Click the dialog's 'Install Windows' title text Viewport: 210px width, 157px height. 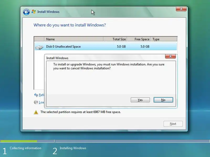click(57, 58)
